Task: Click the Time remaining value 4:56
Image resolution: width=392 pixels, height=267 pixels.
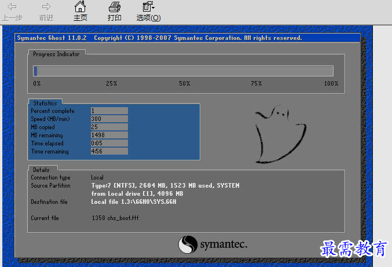Action: click(x=109, y=151)
